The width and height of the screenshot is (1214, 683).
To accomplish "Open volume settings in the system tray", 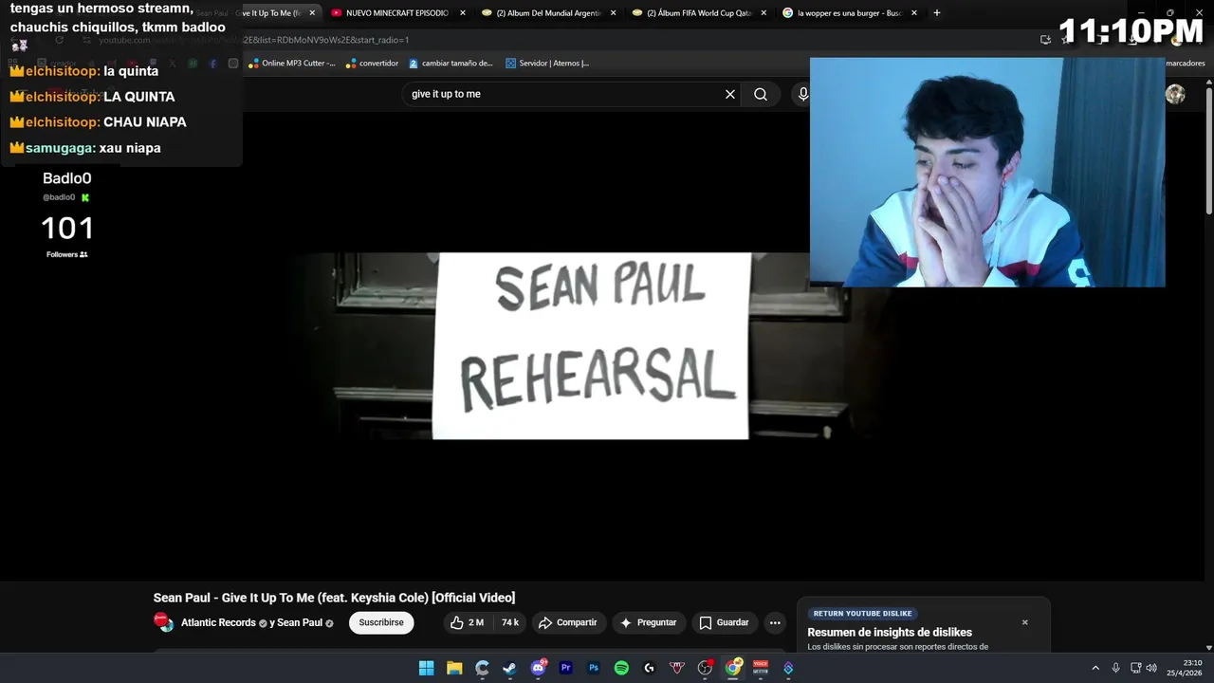I will pos(1151,668).
